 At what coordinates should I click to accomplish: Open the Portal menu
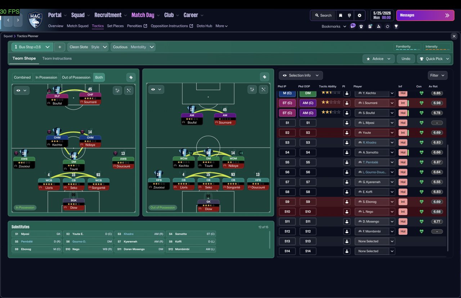58,15
